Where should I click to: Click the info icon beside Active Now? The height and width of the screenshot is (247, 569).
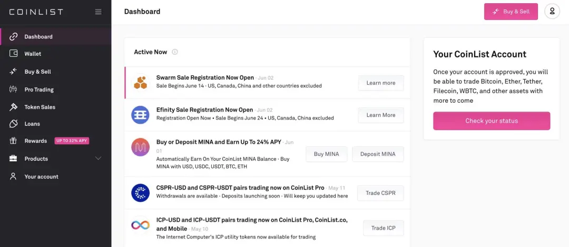[174, 52]
